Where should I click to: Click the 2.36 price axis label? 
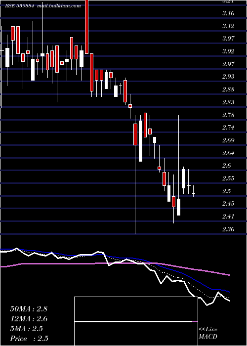click(228, 229)
